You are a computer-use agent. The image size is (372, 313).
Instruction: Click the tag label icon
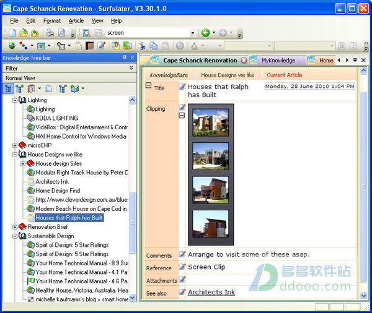coord(48,89)
